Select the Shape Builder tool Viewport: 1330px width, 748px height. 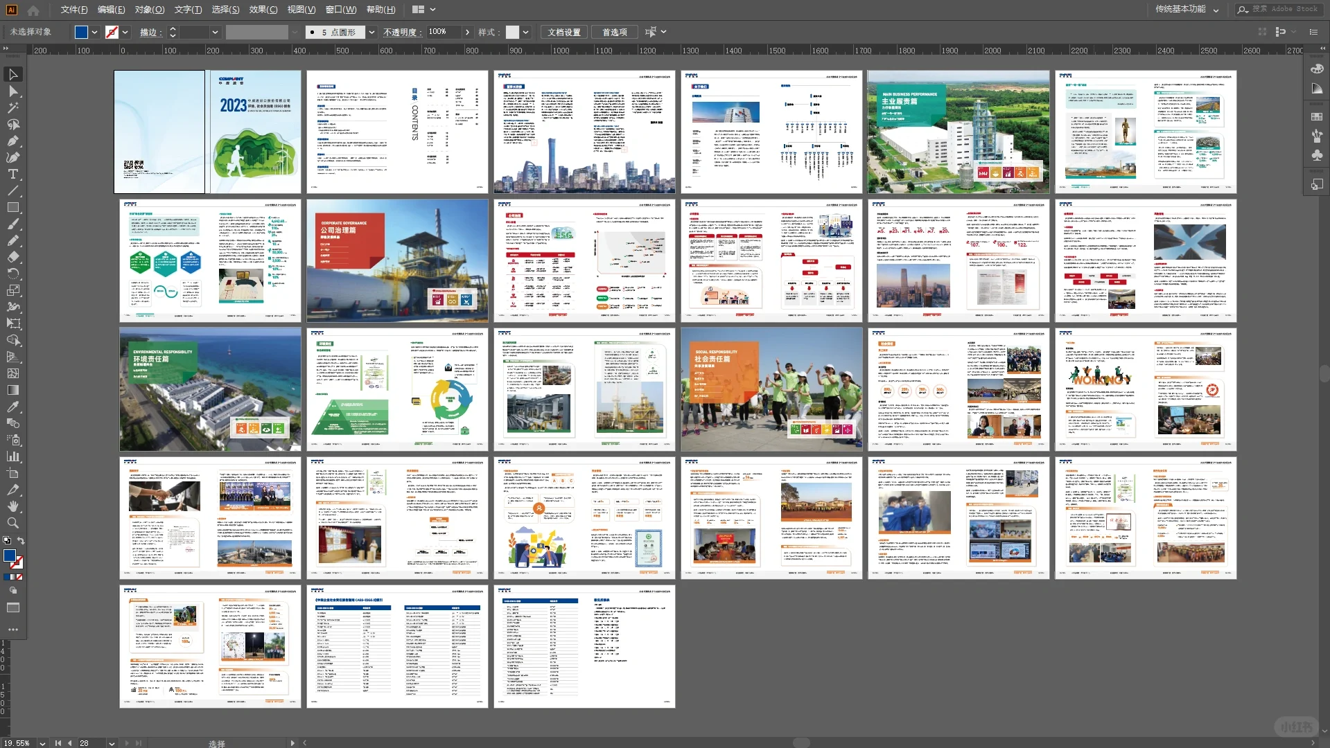12,340
